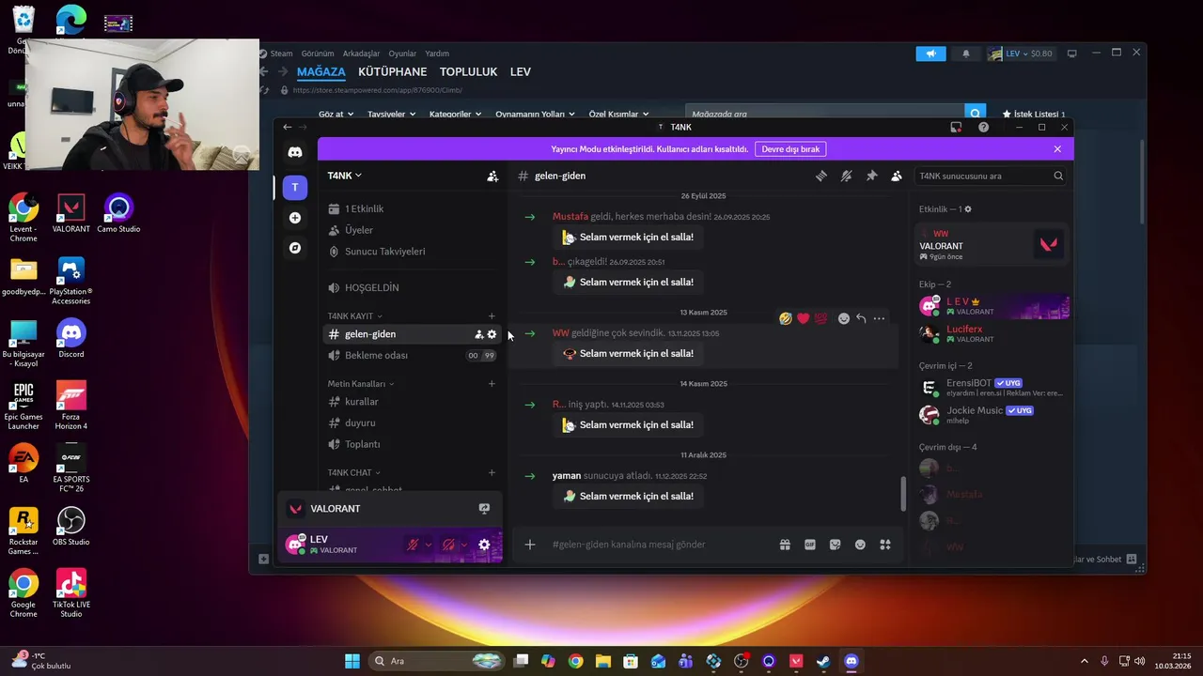
Task: Open Steam Görünüm menu
Action: (x=318, y=54)
